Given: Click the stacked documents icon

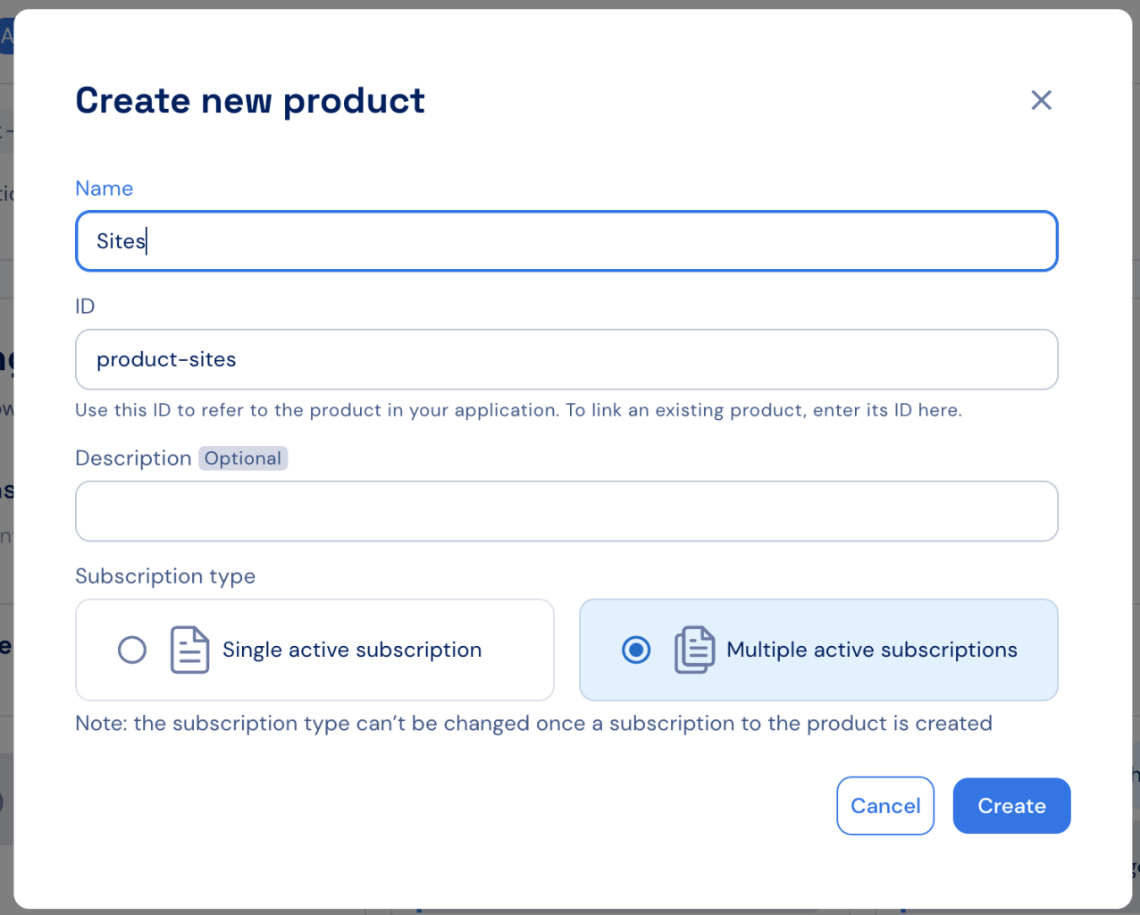Looking at the screenshot, I should click(694, 650).
